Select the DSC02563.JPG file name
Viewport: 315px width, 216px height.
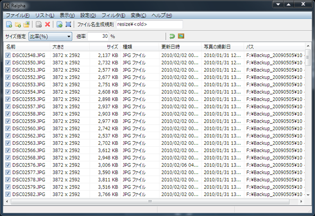pos(29,143)
